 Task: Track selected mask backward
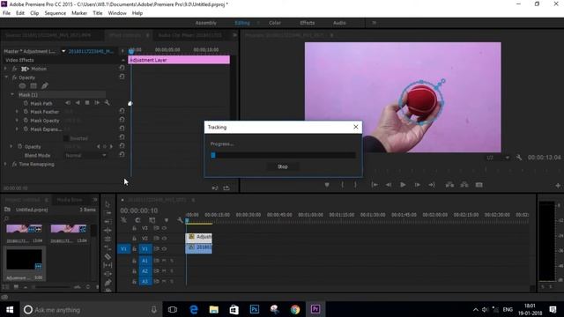point(78,103)
